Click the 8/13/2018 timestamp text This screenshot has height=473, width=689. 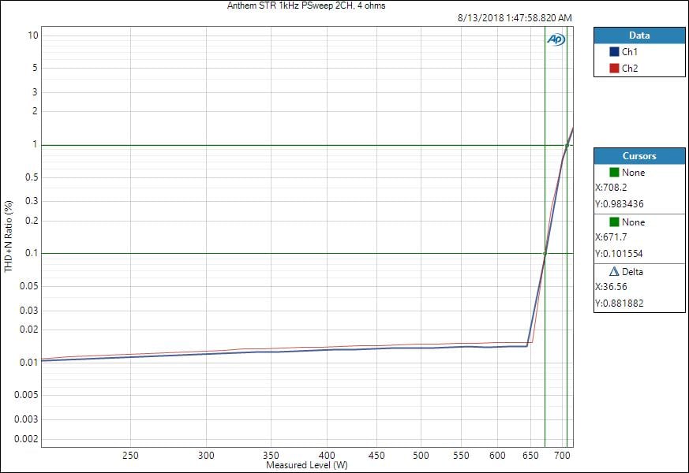[515, 18]
